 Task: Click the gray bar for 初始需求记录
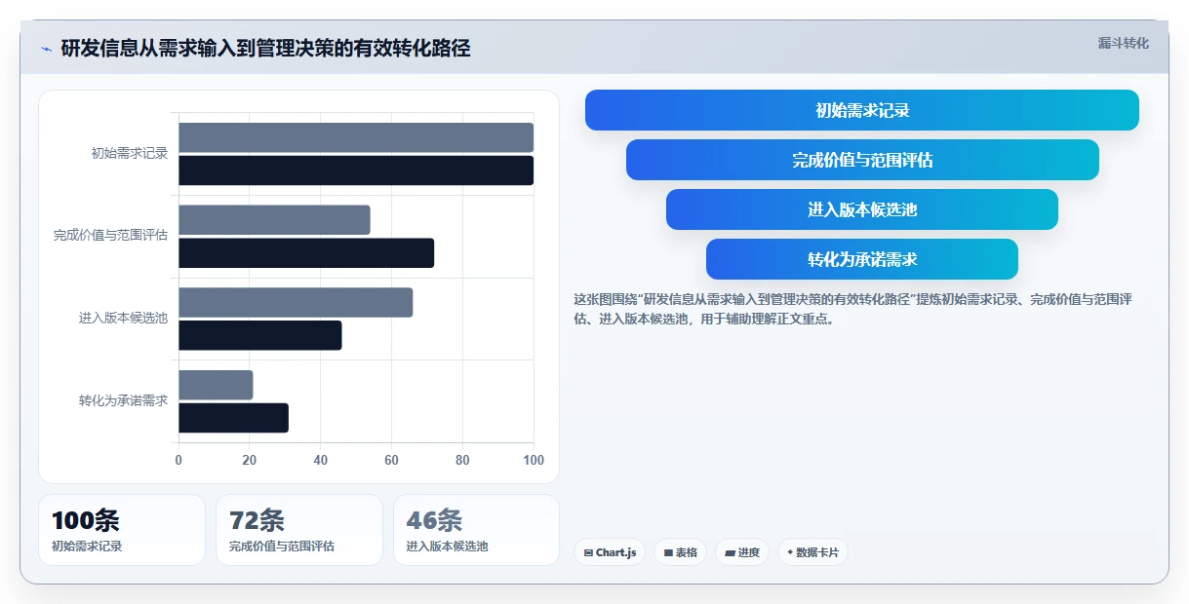(356, 137)
